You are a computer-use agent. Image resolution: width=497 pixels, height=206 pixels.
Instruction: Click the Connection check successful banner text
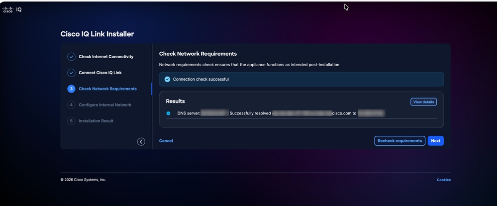(200, 79)
